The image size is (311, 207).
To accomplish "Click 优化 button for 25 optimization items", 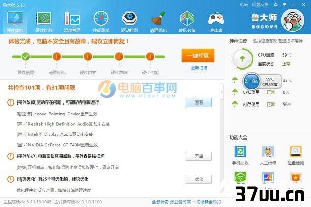I will coord(199,179).
